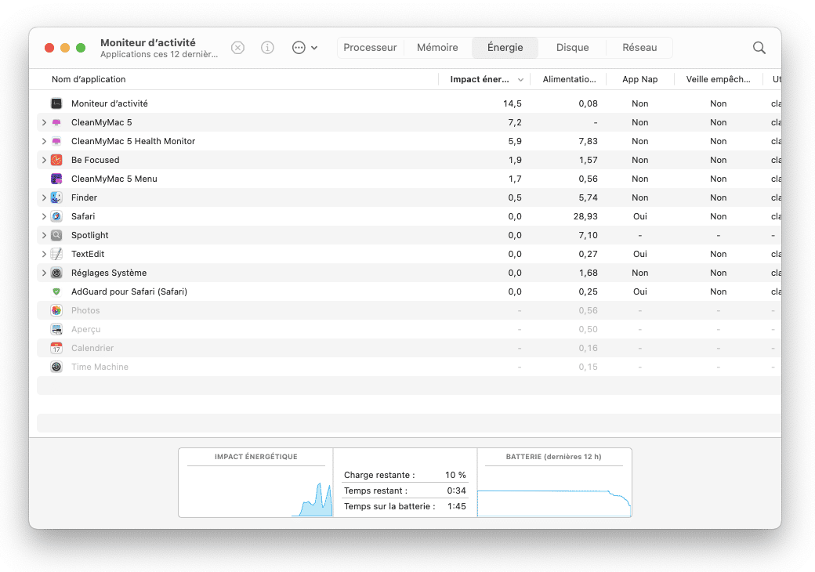Click the Moniteur d'activité window title
The height and width of the screenshot is (572, 815).
[147, 42]
